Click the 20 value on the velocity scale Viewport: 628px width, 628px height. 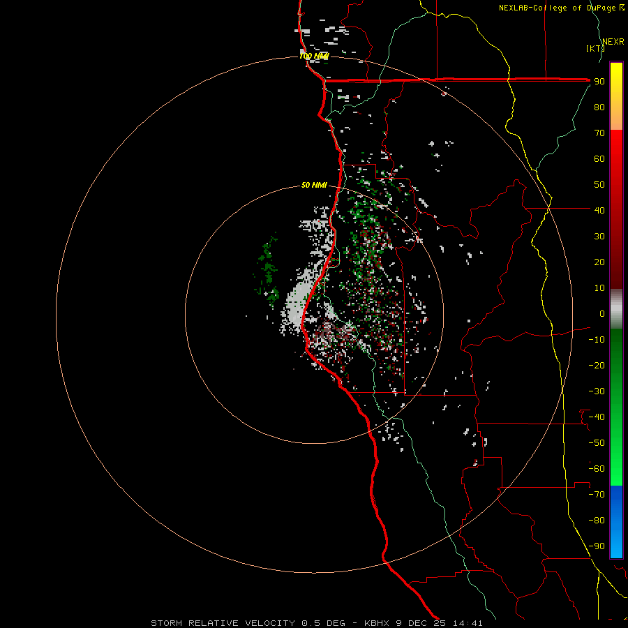pyautogui.click(x=599, y=262)
